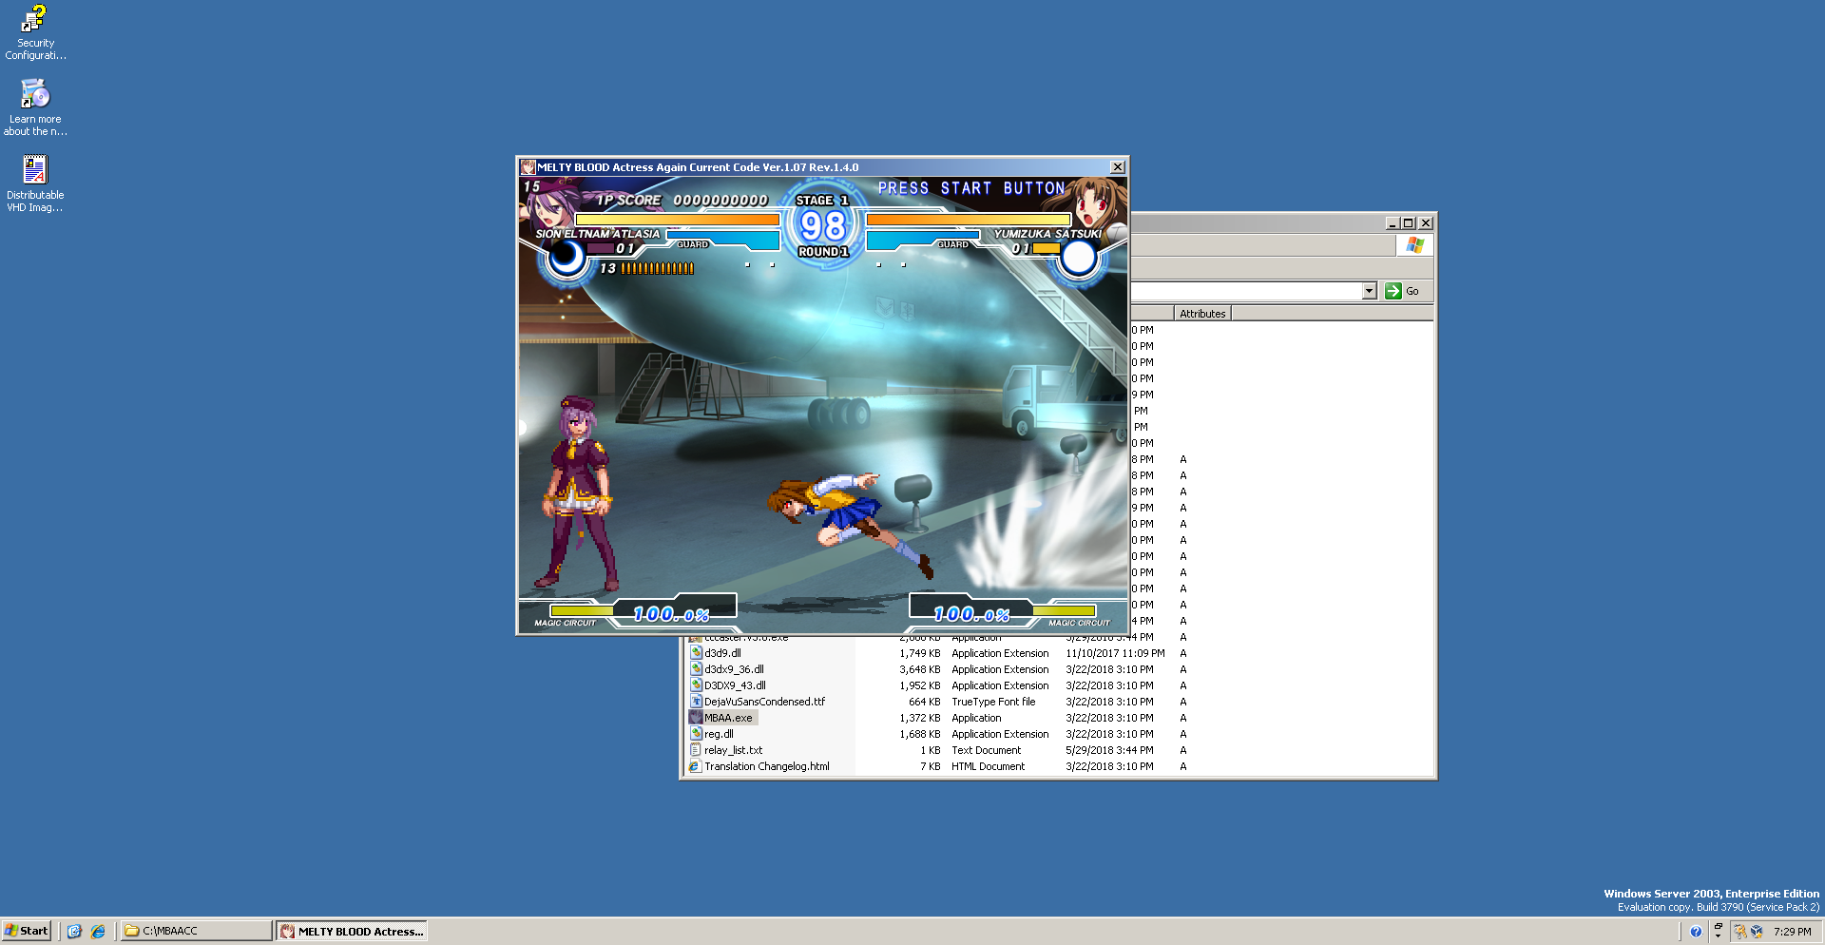
Task: Open the Learn more desktop shortcut
Action: pos(35,95)
